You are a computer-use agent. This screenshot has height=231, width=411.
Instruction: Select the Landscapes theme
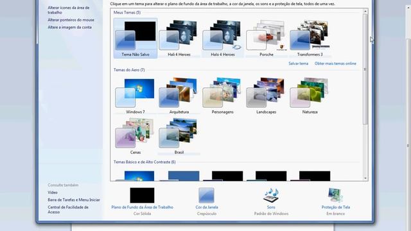[267, 96]
